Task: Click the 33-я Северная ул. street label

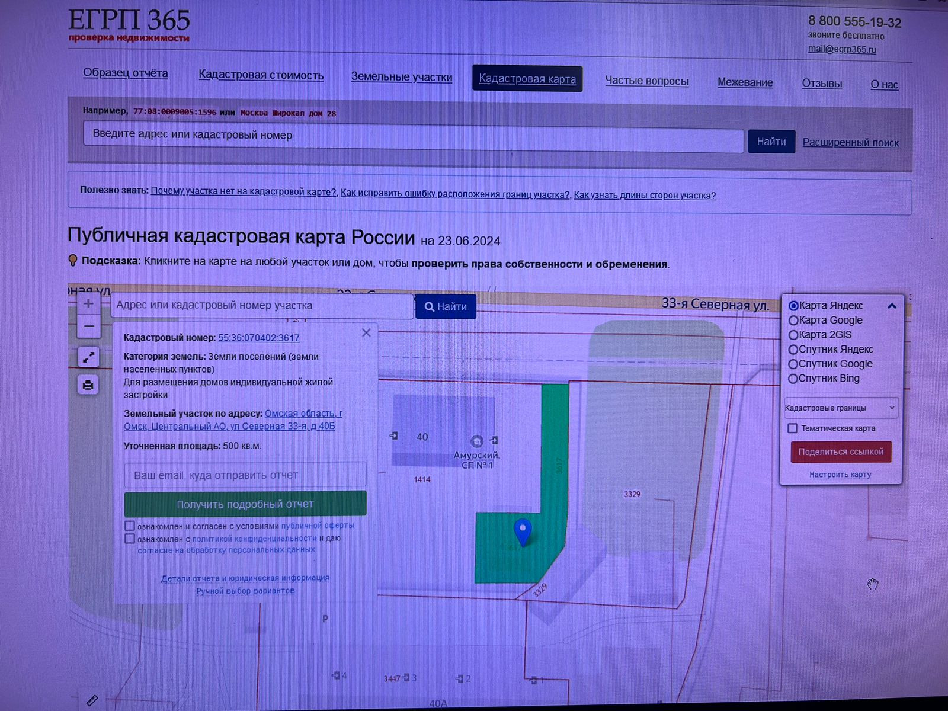Action: coord(715,304)
